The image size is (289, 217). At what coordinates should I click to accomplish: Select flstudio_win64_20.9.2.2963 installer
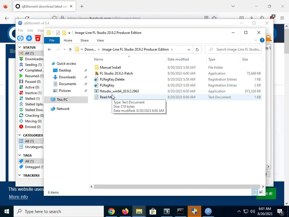click(x=119, y=91)
